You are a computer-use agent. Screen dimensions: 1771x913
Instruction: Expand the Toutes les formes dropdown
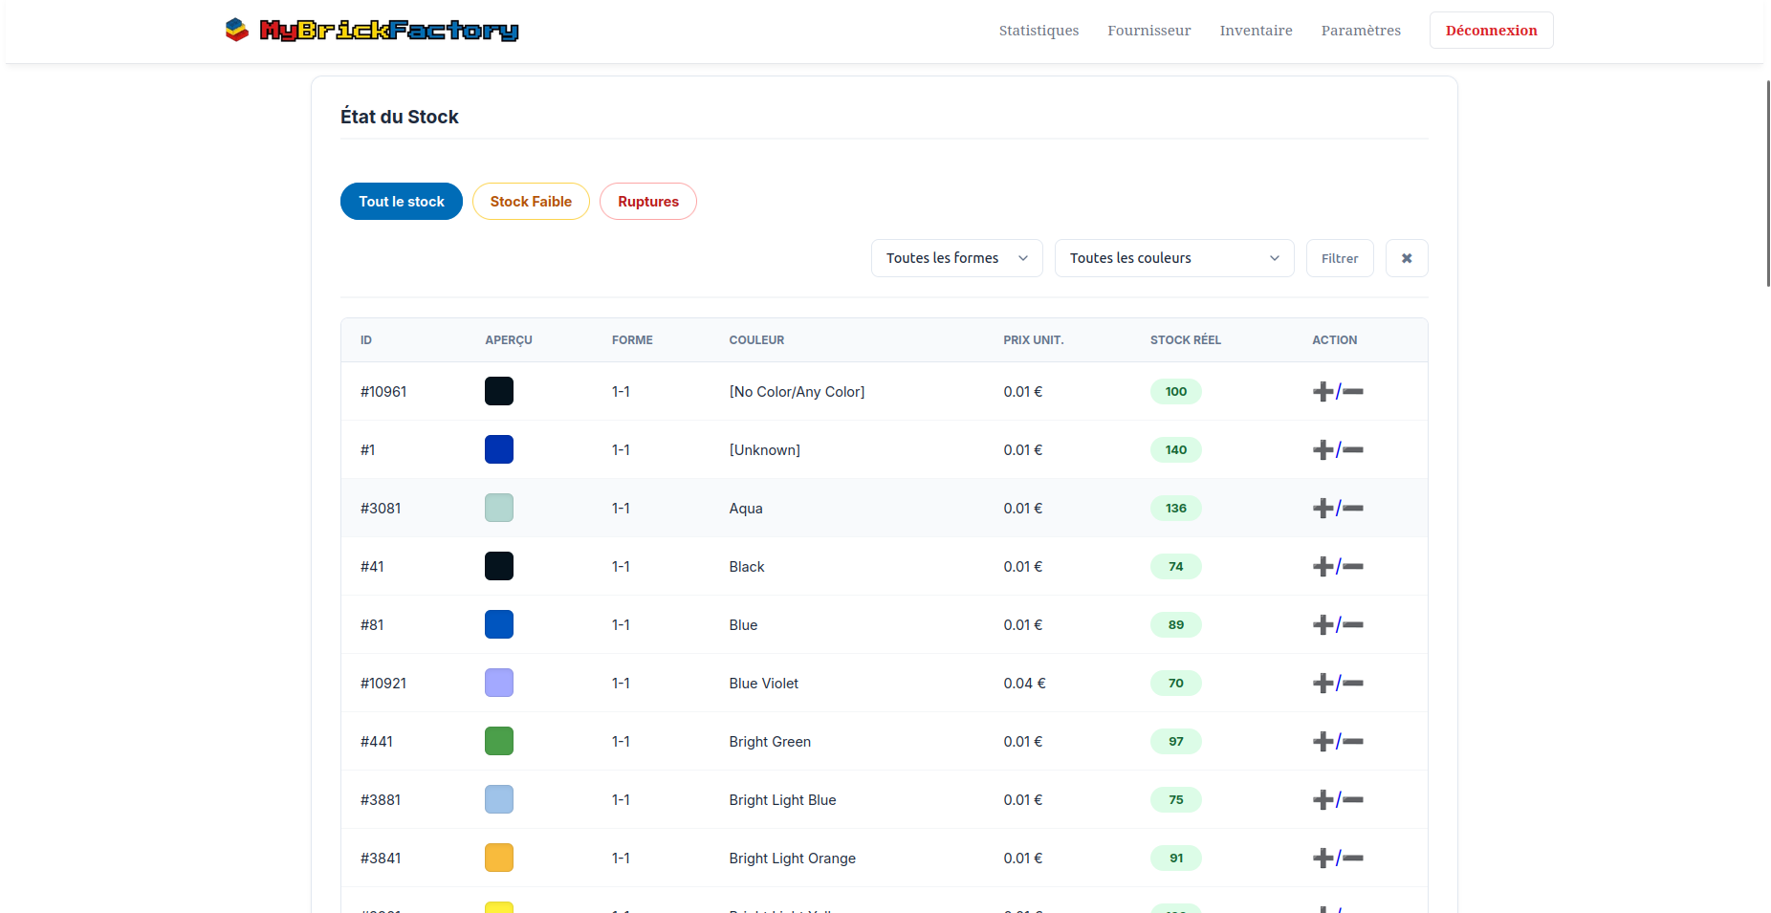pyautogui.click(x=956, y=258)
